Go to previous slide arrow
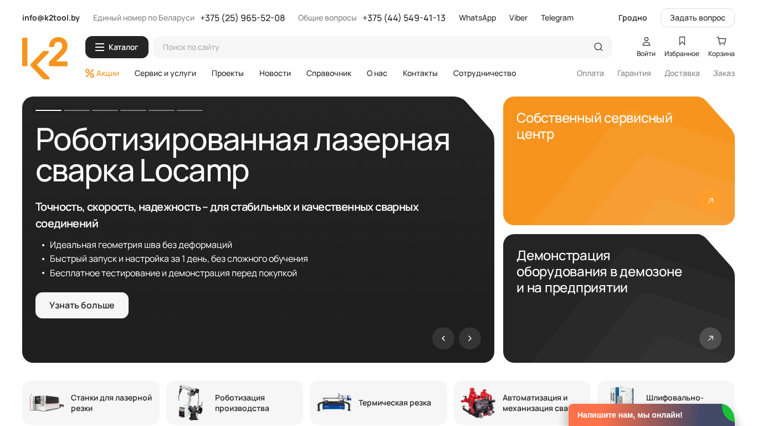Viewport: 757px width, 426px height. coord(443,338)
